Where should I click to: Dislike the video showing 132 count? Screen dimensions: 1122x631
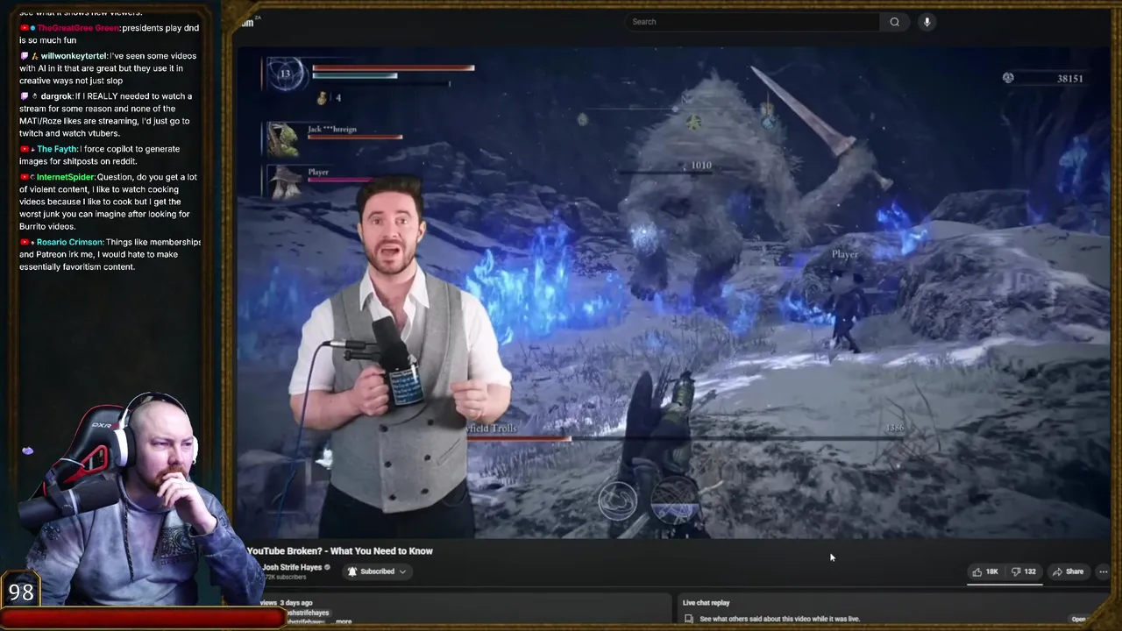(1023, 571)
